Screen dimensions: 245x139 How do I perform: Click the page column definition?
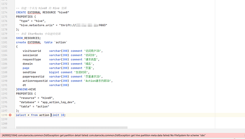pyautogui.click(x=58, y=68)
